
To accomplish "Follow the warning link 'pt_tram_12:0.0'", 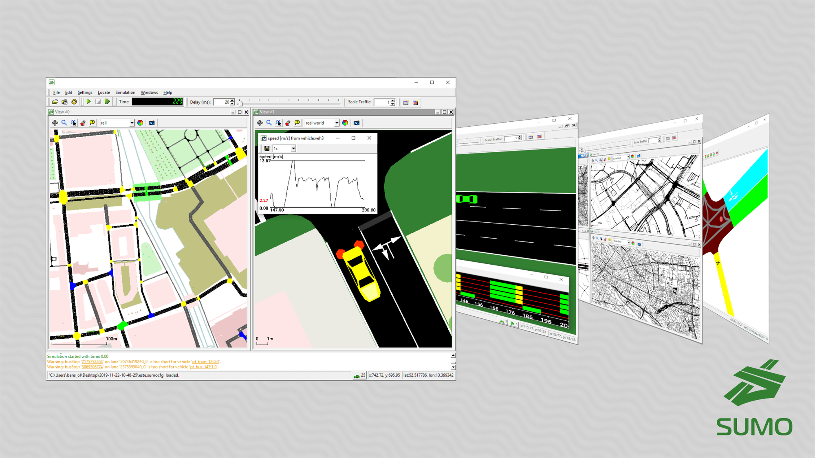I will click(x=205, y=361).
